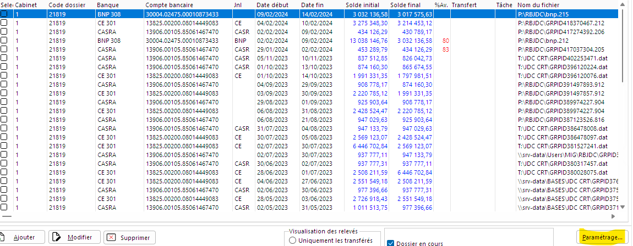This screenshot has height=246, width=633.
Task: Open the Paramétrage settings button
Action: [x=602, y=237]
